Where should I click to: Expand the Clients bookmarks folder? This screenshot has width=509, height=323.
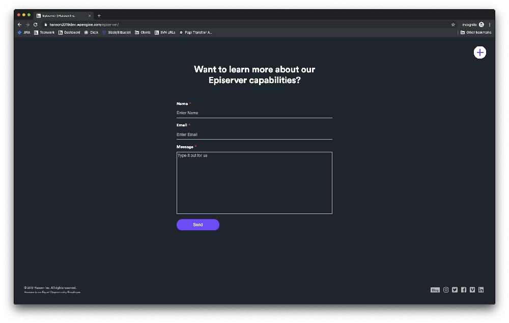point(143,33)
